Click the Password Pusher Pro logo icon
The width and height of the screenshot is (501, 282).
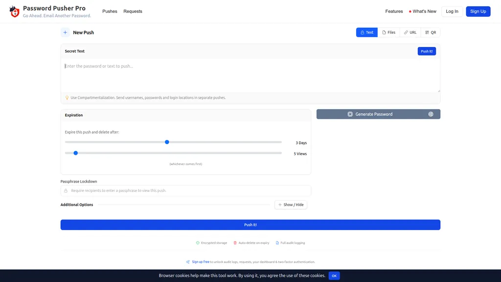tap(14, 12)
